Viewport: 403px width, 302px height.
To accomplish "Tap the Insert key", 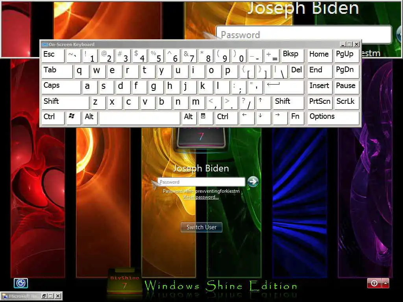I will click(x=320, y=87).
